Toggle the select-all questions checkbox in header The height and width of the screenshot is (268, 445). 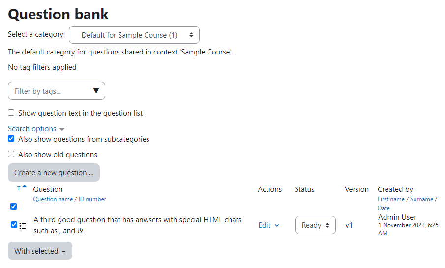point(13,206)
